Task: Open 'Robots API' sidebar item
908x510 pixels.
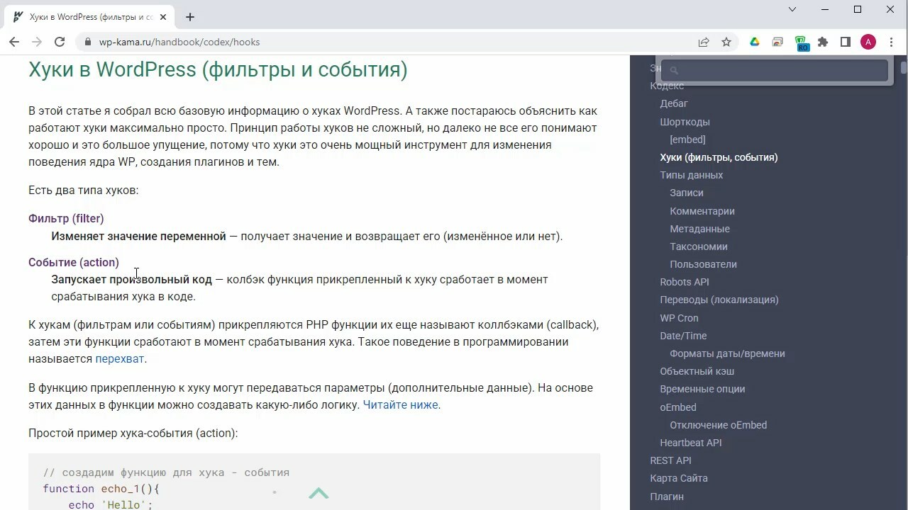Action: pos(685,282)
